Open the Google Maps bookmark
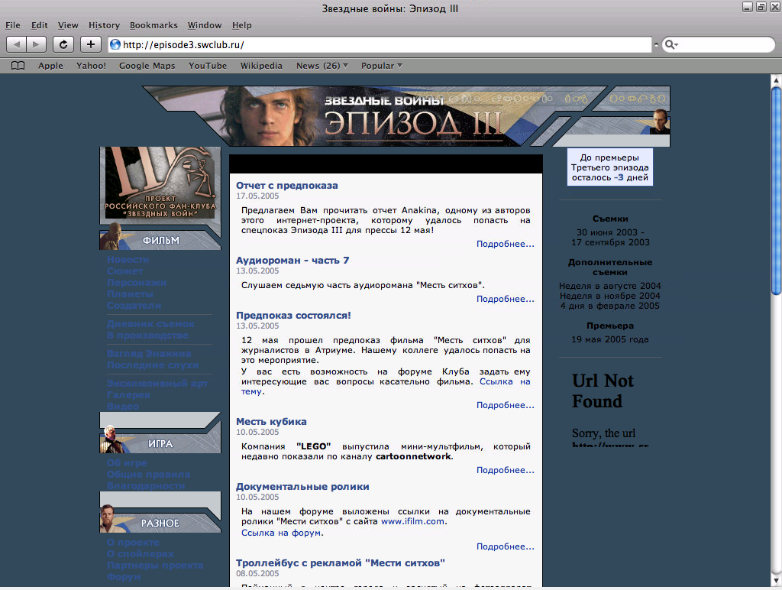Image resolution: width=782 pixels, height=590 pixels. pos(147,66)
